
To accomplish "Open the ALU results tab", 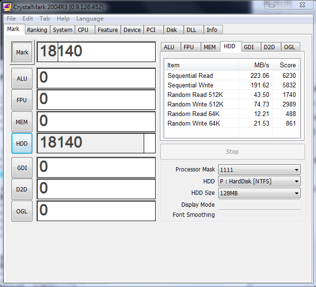I will [x=170, y=47].
